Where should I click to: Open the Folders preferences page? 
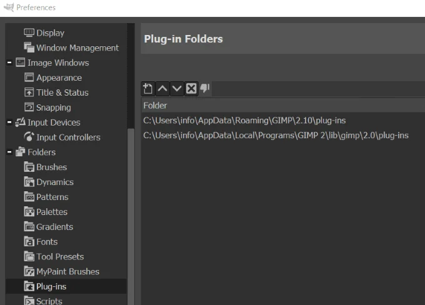(41, 152)
